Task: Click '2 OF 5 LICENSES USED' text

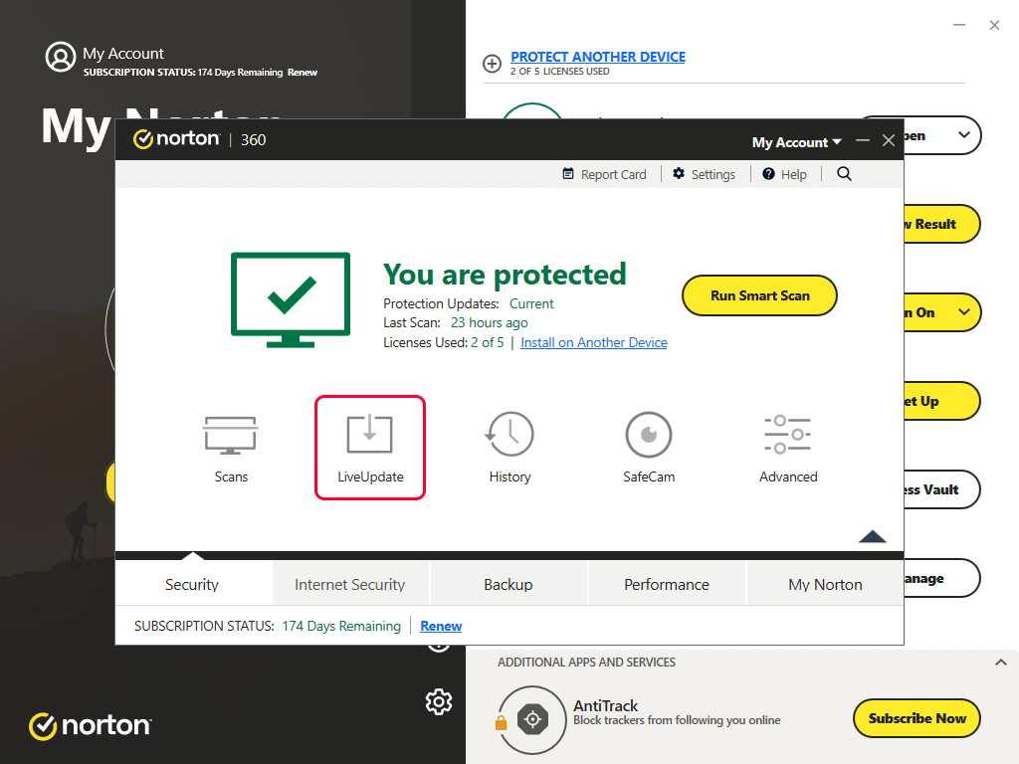Action: click(560, 72)
